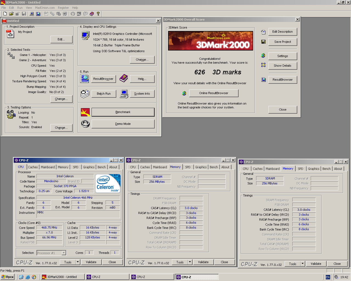The width and height of the screenshot is (351, 281).
Task: Click Show Details button in Overall Score
Action: click(282, 66)
